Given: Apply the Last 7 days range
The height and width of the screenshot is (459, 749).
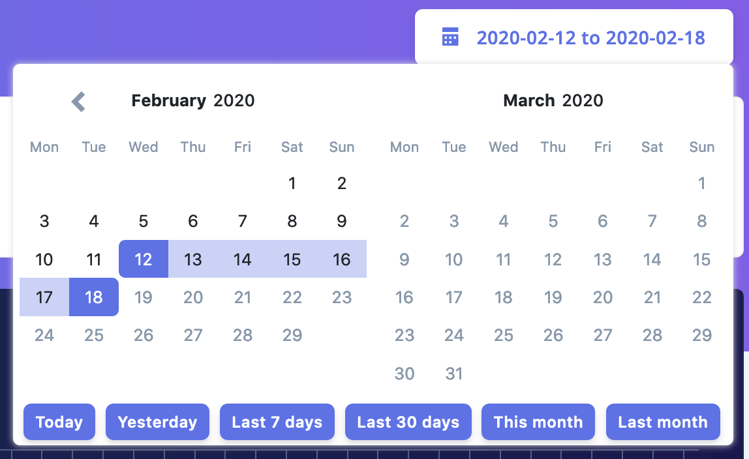Looking at the screenshot, I should 277,422.
